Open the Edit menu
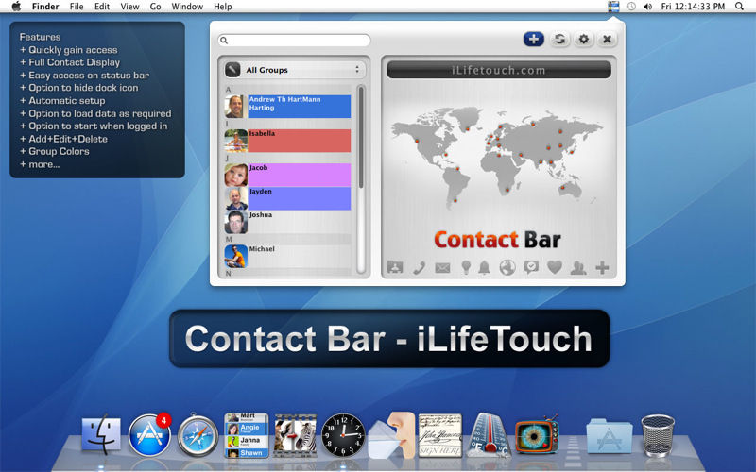The image size is (756, 472). [102, 7]
